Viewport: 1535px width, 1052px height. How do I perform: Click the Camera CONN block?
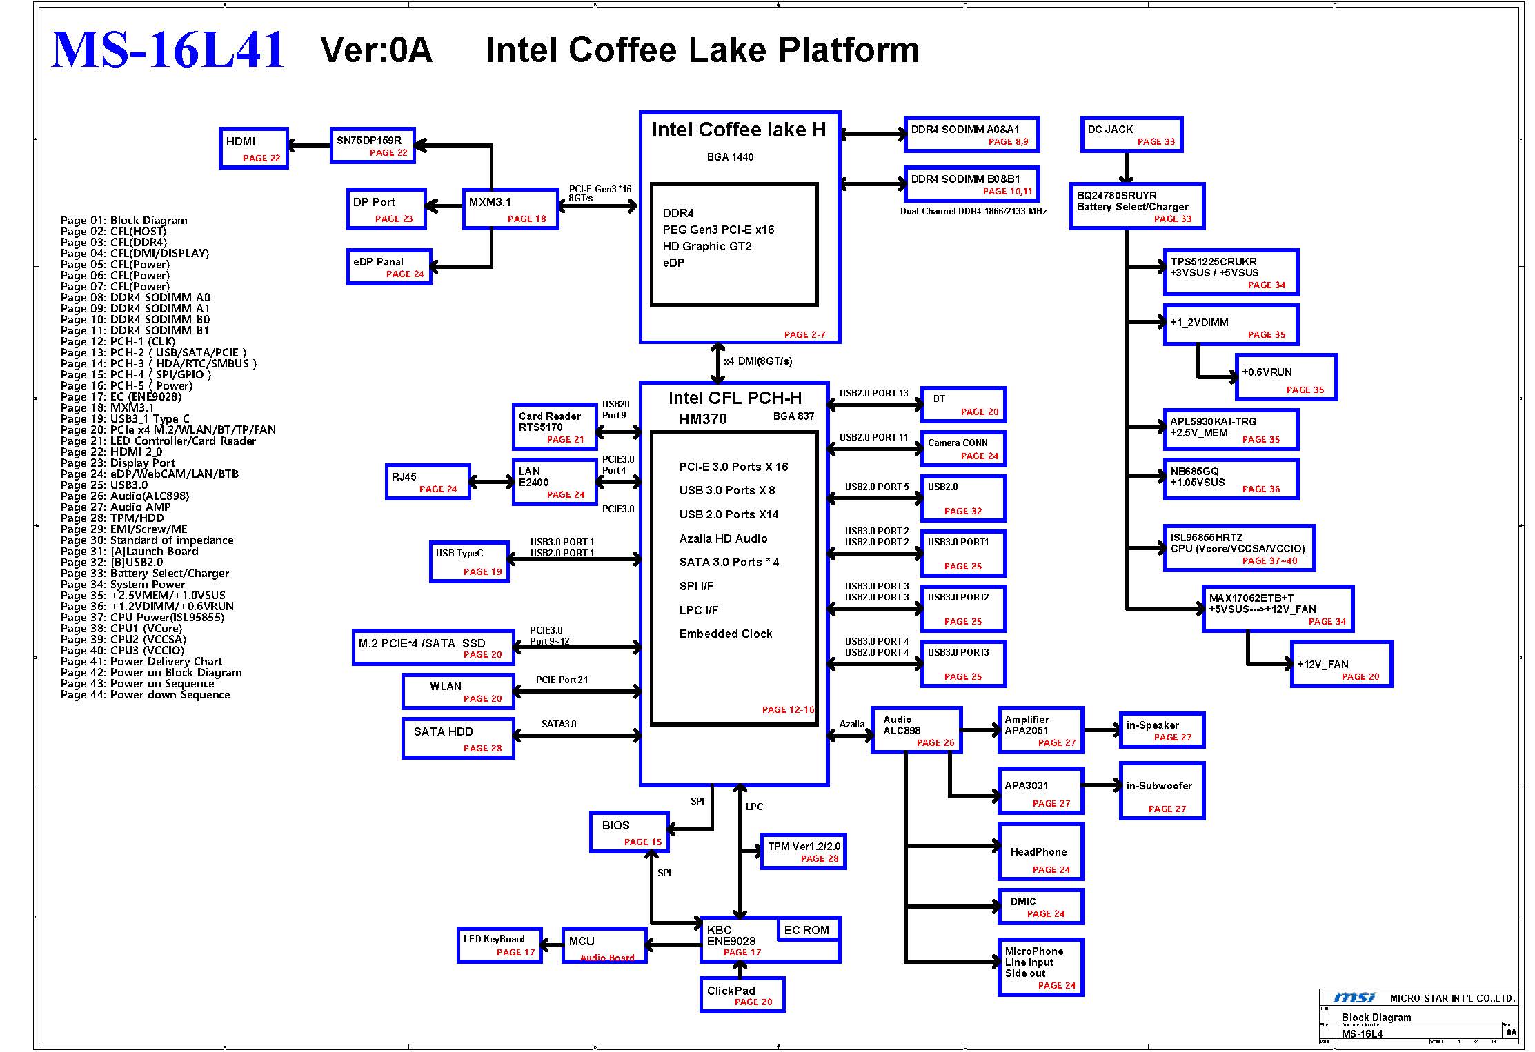coord(964,449)
